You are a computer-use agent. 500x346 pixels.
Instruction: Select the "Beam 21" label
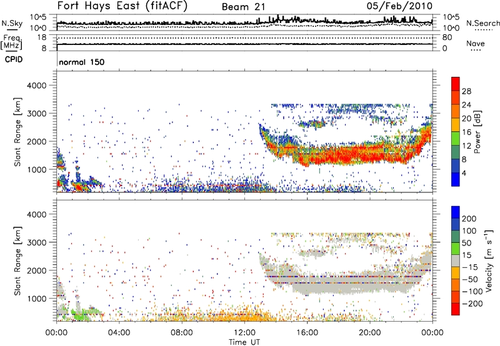coord(244,7)
